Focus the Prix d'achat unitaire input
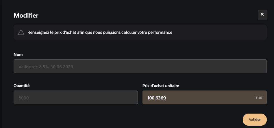Image resolution: width=274 pixels, height=128 pixels. tap(204, 97)
